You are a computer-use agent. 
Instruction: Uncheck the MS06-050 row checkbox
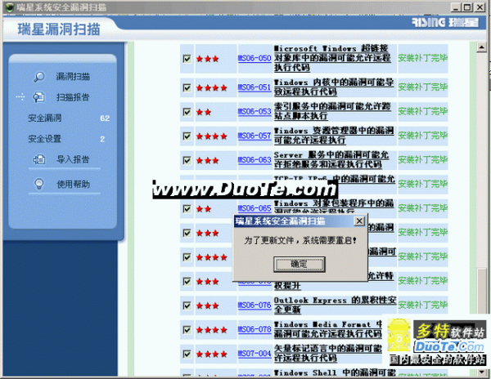(187, 59)
